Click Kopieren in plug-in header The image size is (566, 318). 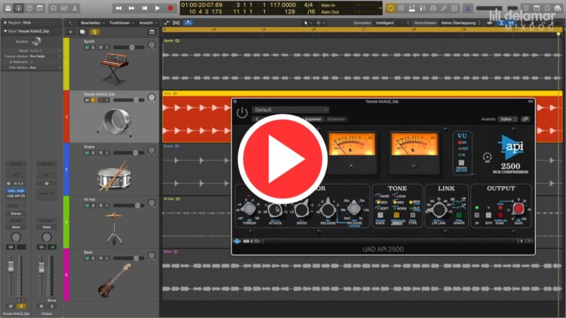pyautogui.click(x=313, y=119)
